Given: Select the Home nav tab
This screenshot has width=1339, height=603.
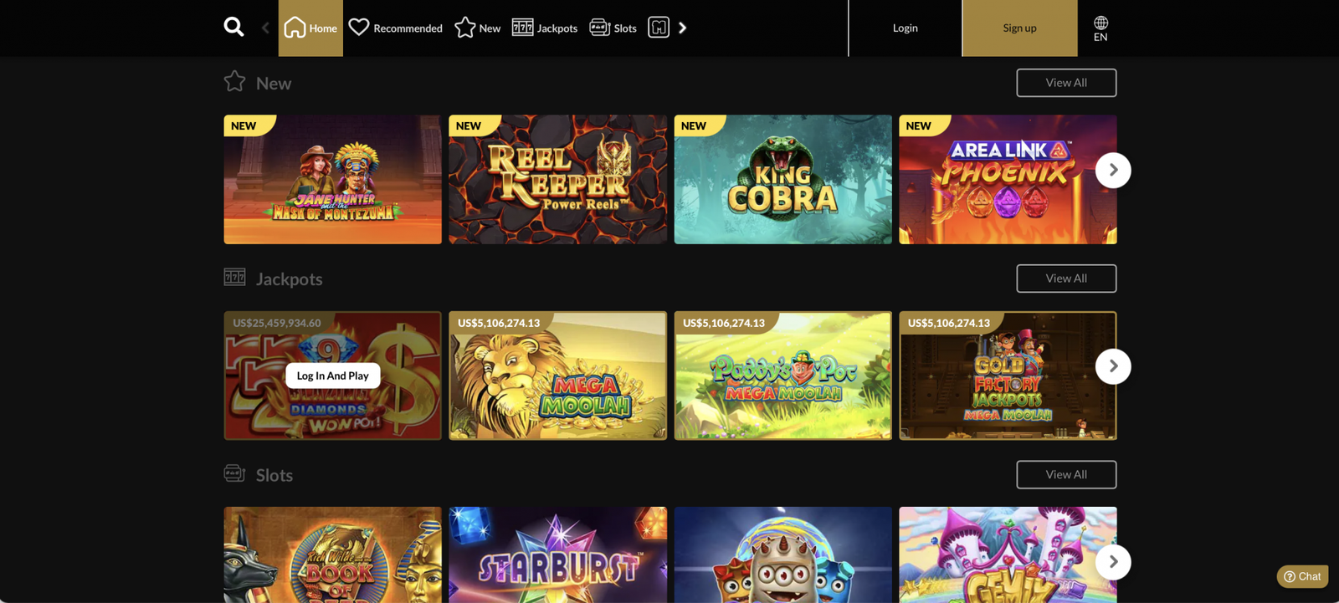Looking at the screenshot, I should [310, 28].
